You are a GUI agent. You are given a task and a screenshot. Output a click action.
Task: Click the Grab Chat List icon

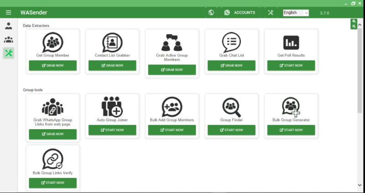(x=231, y=42)
